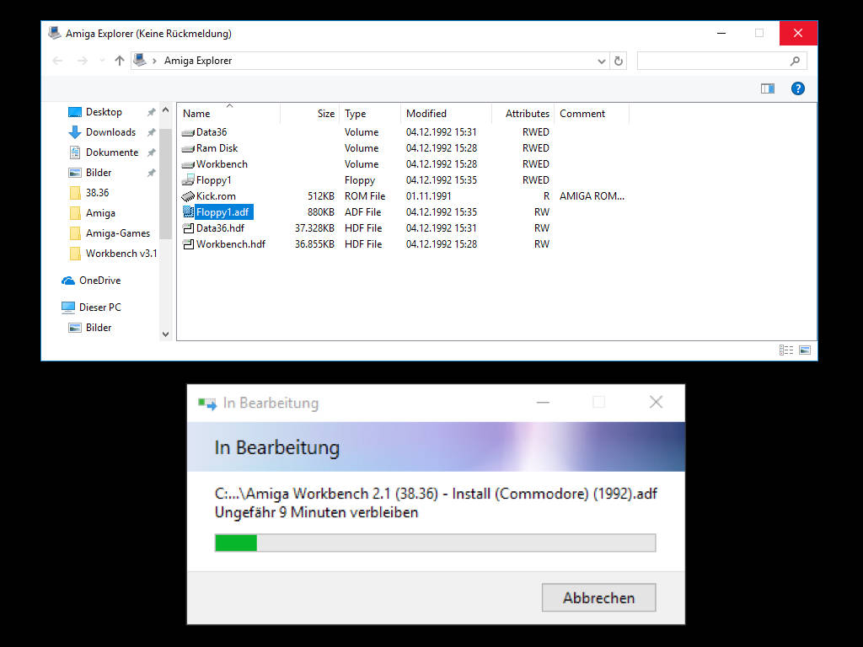The image size is (863, 647).
Task: Open the Amiga-Games folder in sidebar
Action: pyautogui.click(x=117, y=233)
